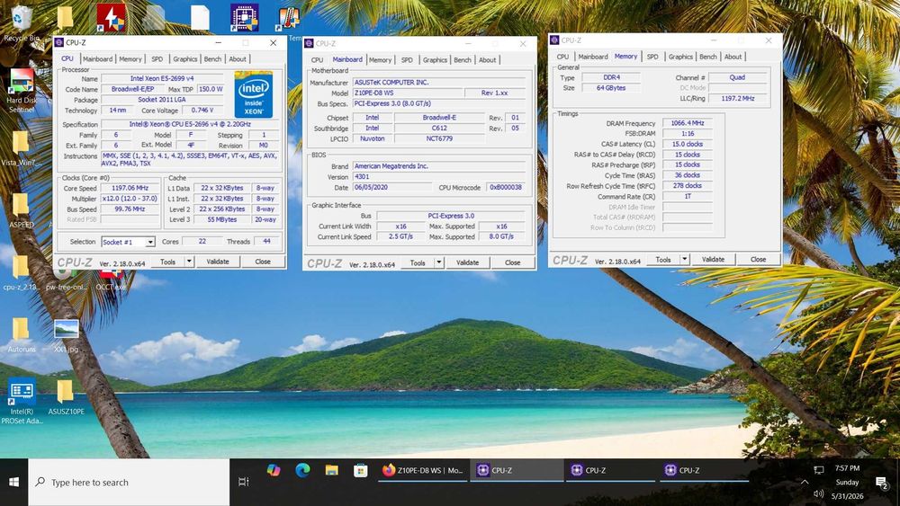This screenshot has height=506, width=900.
Task: Open Microsoft Store from the taskbar
Action: pyautogui.click(x=361, y=470)
